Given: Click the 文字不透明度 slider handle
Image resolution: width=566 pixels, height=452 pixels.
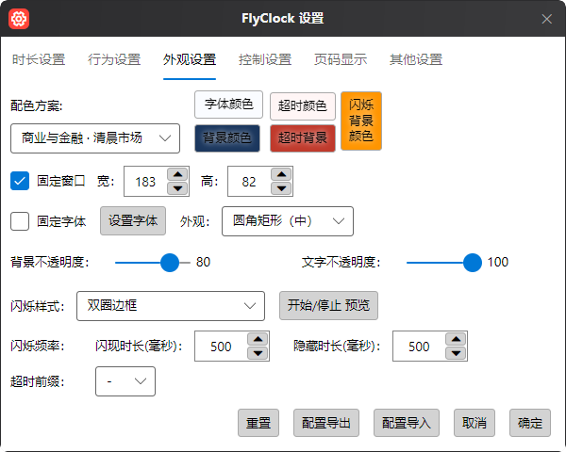Looking at the screenshot, I should click(473, 263).
